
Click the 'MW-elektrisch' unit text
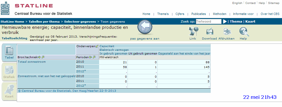point(109,57)
